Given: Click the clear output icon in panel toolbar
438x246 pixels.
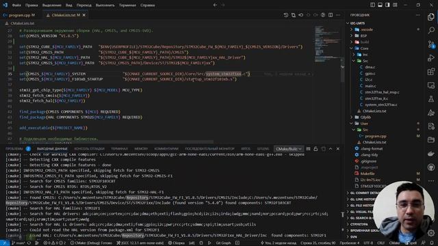Looking at the screenshot, I should tap(308, 149).
